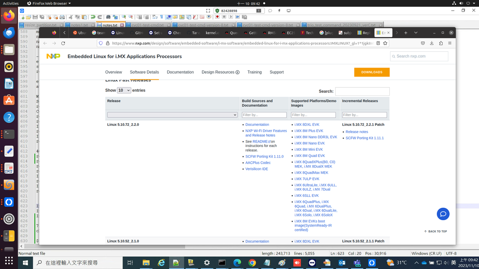This screenshot has height=269, width=479.
Task: Toggle full screen in remote session toolbar
Action: 208,11
